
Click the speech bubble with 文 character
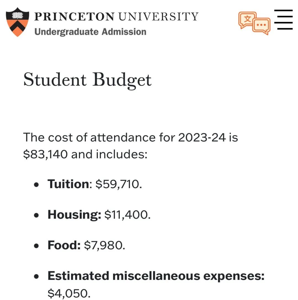point(247,19)
